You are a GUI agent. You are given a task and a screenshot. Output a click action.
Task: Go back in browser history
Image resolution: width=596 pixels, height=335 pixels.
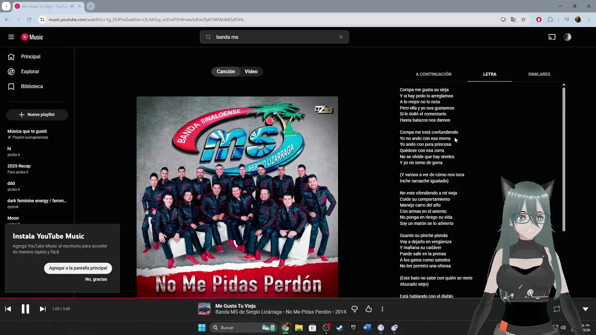point(7,20)
